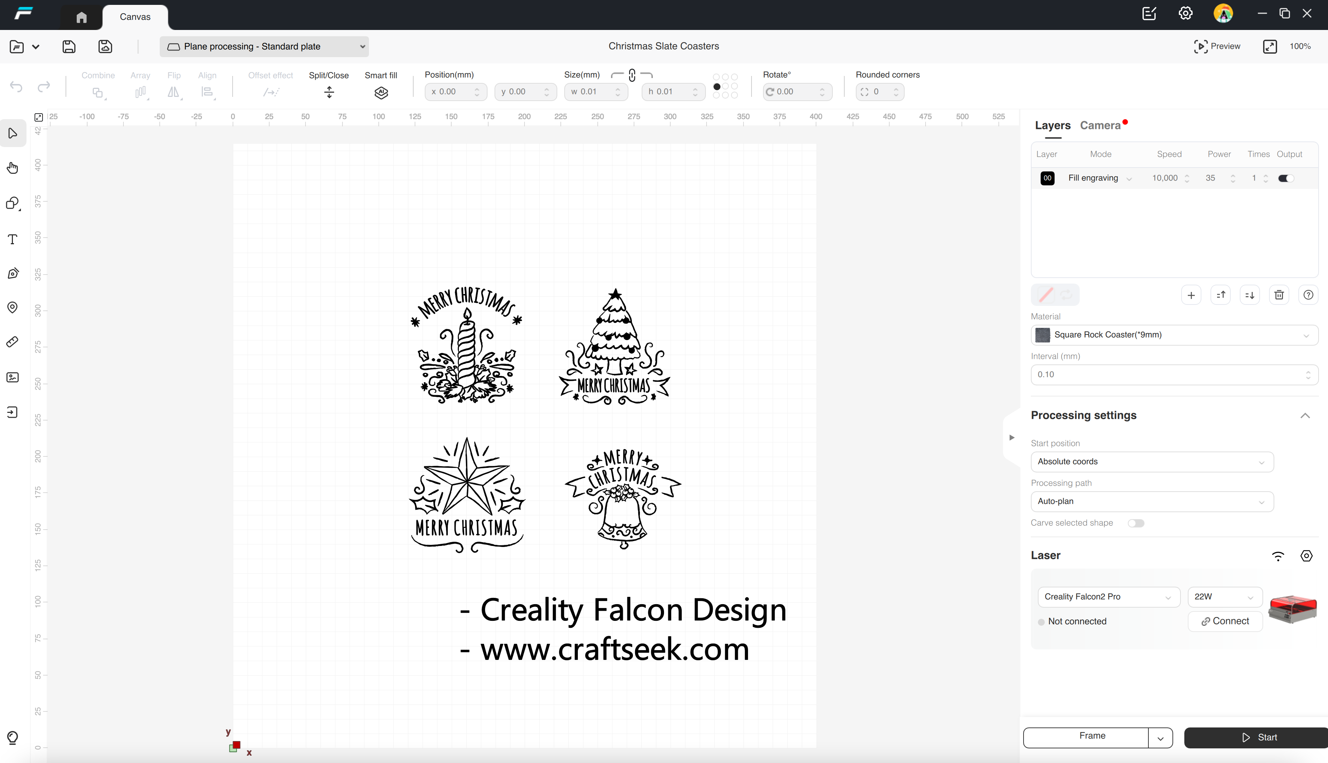This screenshot has height=763, width=1328.
Task: Click the Square Rock Coaster material swatch
Action: click(1043, 335)
